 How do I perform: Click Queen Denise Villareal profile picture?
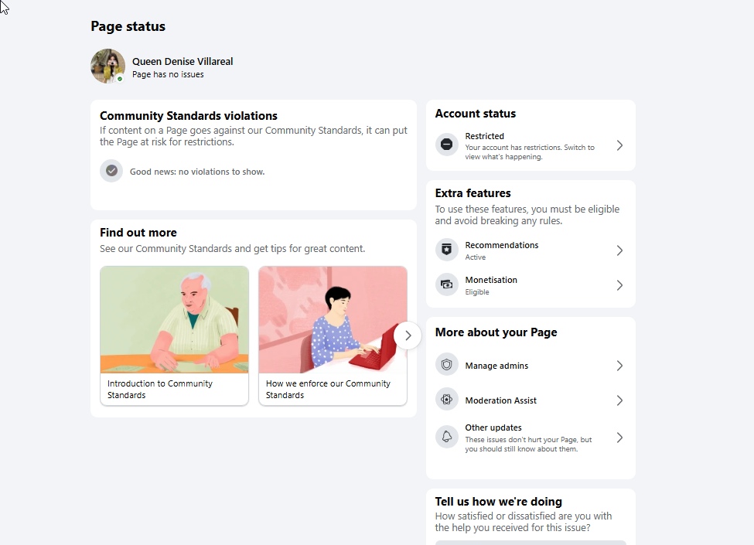(107, 66)
